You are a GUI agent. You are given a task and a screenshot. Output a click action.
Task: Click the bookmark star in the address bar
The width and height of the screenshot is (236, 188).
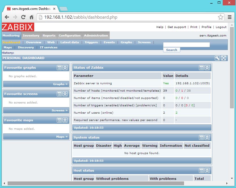pyautogui.click(x=220, y=17)
